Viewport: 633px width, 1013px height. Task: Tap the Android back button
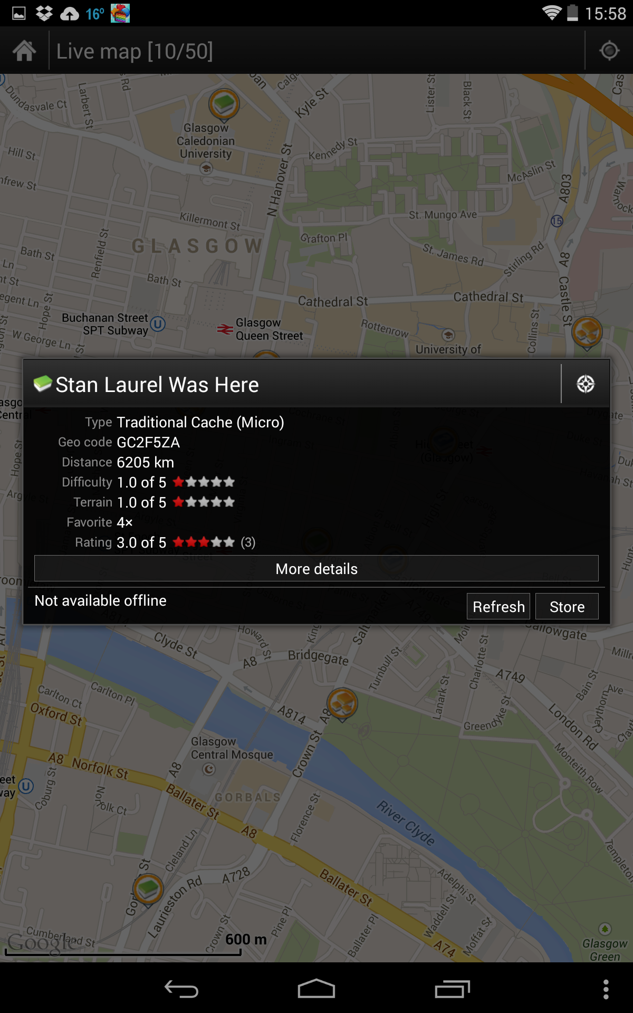(181, 989)
